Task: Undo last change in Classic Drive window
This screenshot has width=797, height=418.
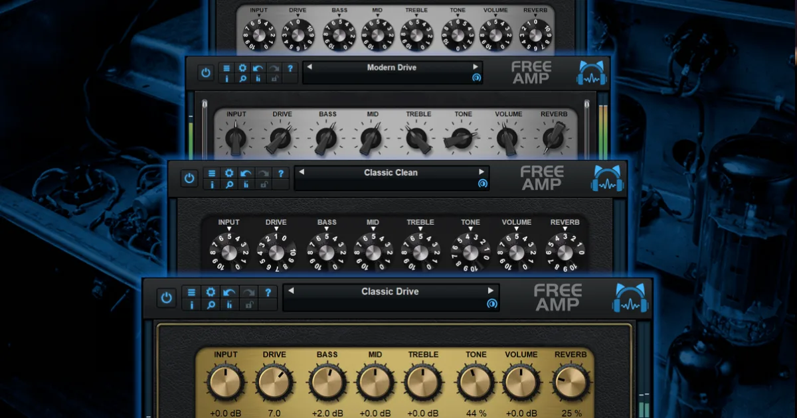Action: pos(229,292)
